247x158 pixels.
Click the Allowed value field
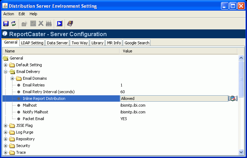click(174, 98)
